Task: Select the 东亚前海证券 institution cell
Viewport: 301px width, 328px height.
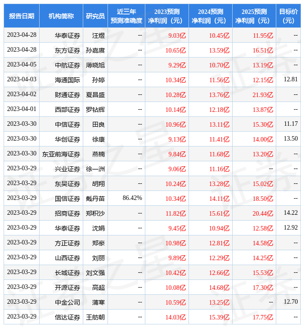Action: click(61, 154)
